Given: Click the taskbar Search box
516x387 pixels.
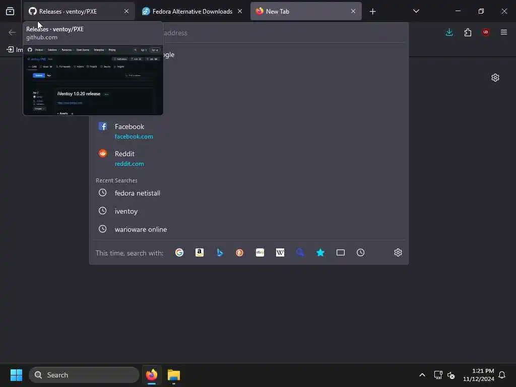Looking at the screenshot, I should [84, 375].
